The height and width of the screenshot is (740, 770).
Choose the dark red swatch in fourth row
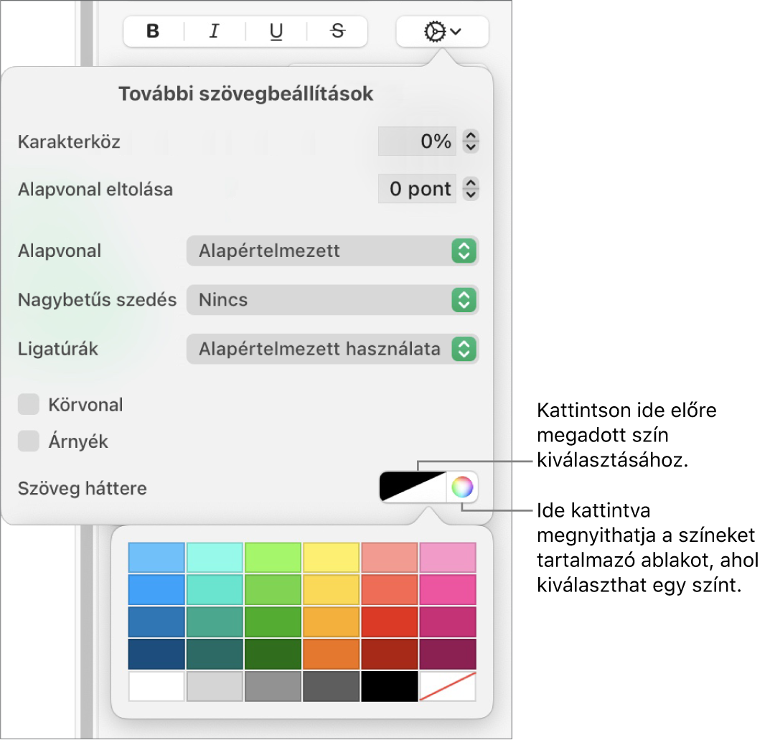[390, 654]
